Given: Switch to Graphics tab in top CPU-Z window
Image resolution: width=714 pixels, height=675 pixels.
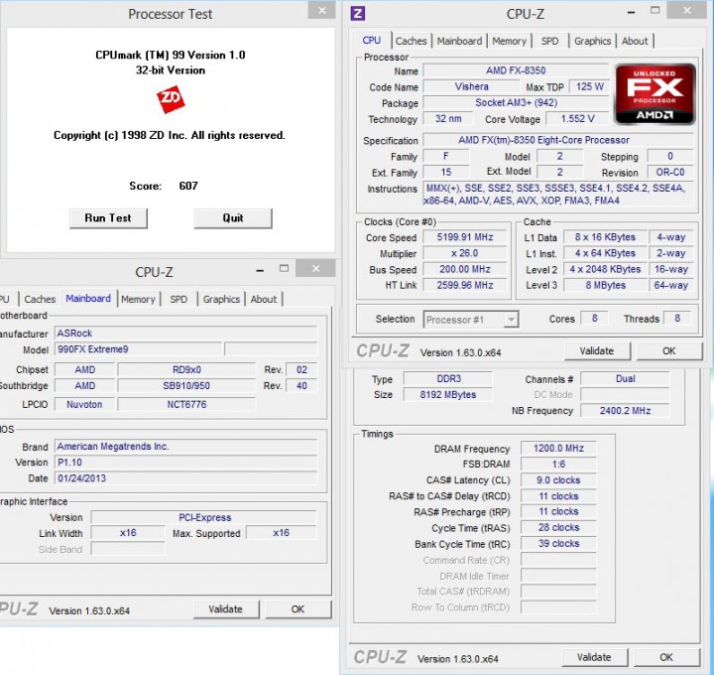Looking at the screenshot, I should pyautogui.click(x=592, y=41).
